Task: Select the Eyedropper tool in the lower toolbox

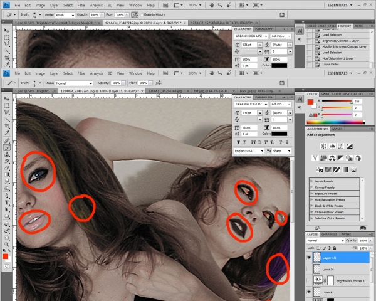Action: (7, 133)
